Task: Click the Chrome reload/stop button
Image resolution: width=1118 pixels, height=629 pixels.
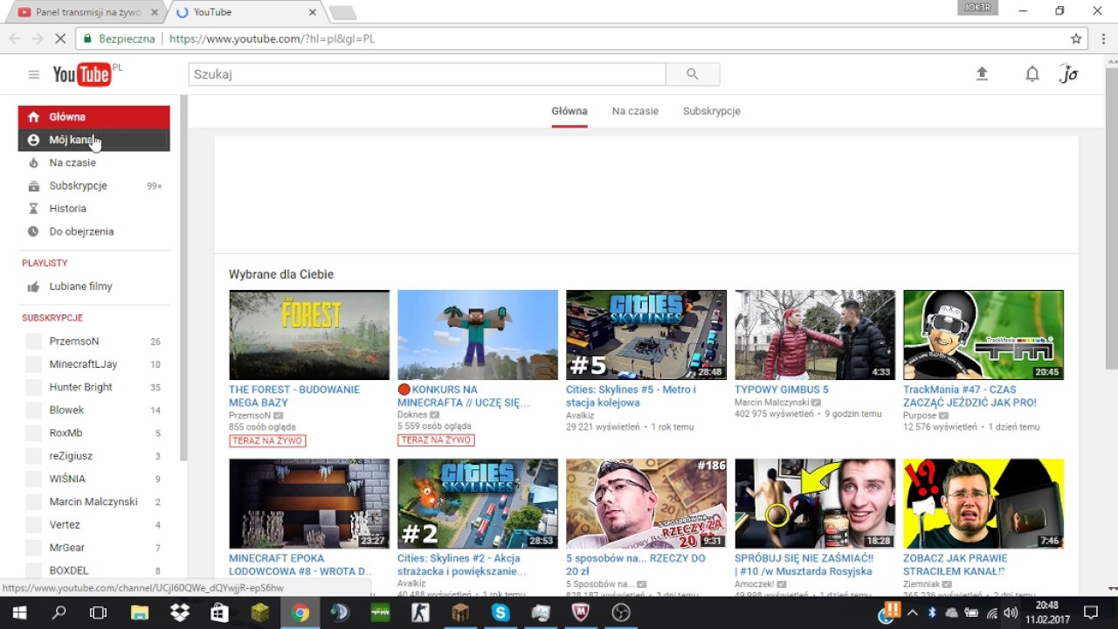Action: point(60,38)
